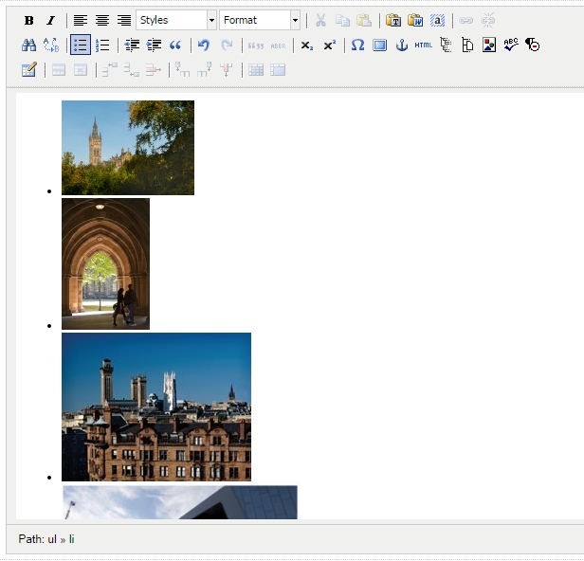
Task: Click the Undo arrow icon
Action: click(203, 45)
